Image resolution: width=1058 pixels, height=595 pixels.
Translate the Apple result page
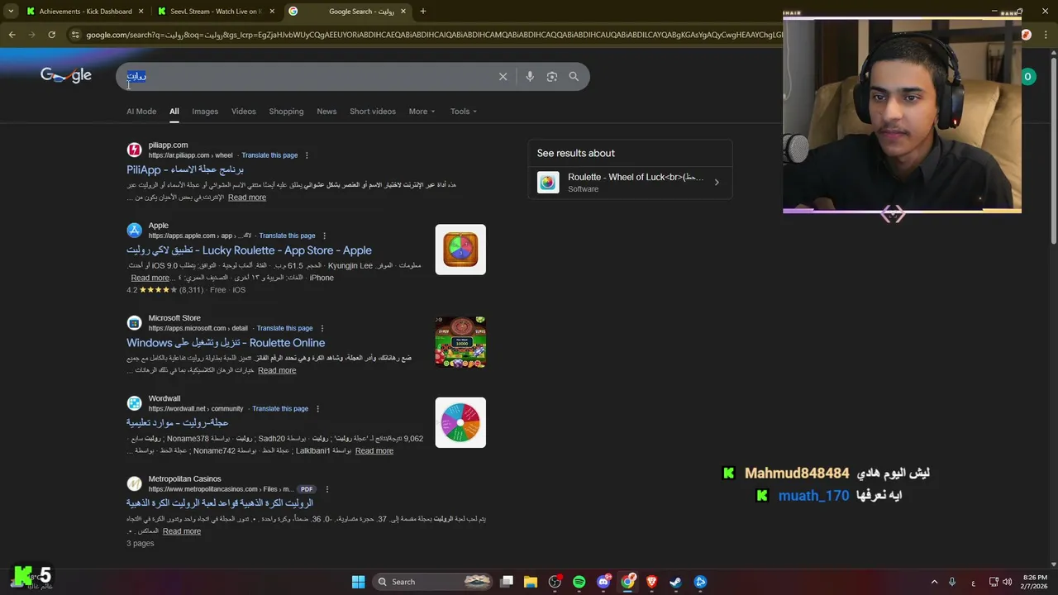[287, 236]
